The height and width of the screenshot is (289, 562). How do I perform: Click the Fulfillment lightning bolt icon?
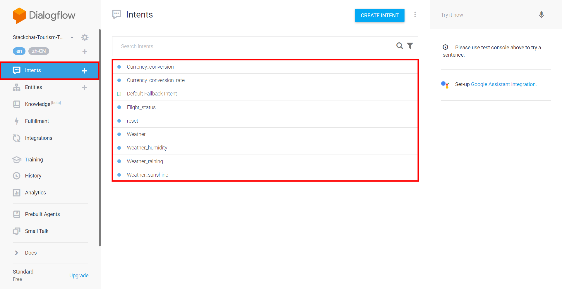[17, 121]
